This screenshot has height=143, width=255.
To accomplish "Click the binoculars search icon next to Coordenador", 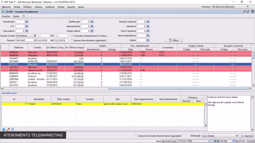I will [x=27, y=22].
